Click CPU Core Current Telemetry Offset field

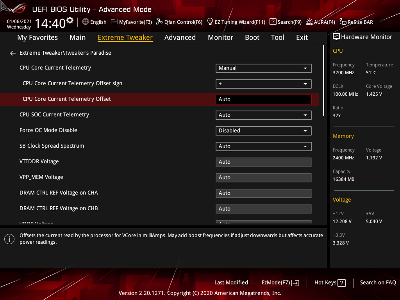point(264,100)
